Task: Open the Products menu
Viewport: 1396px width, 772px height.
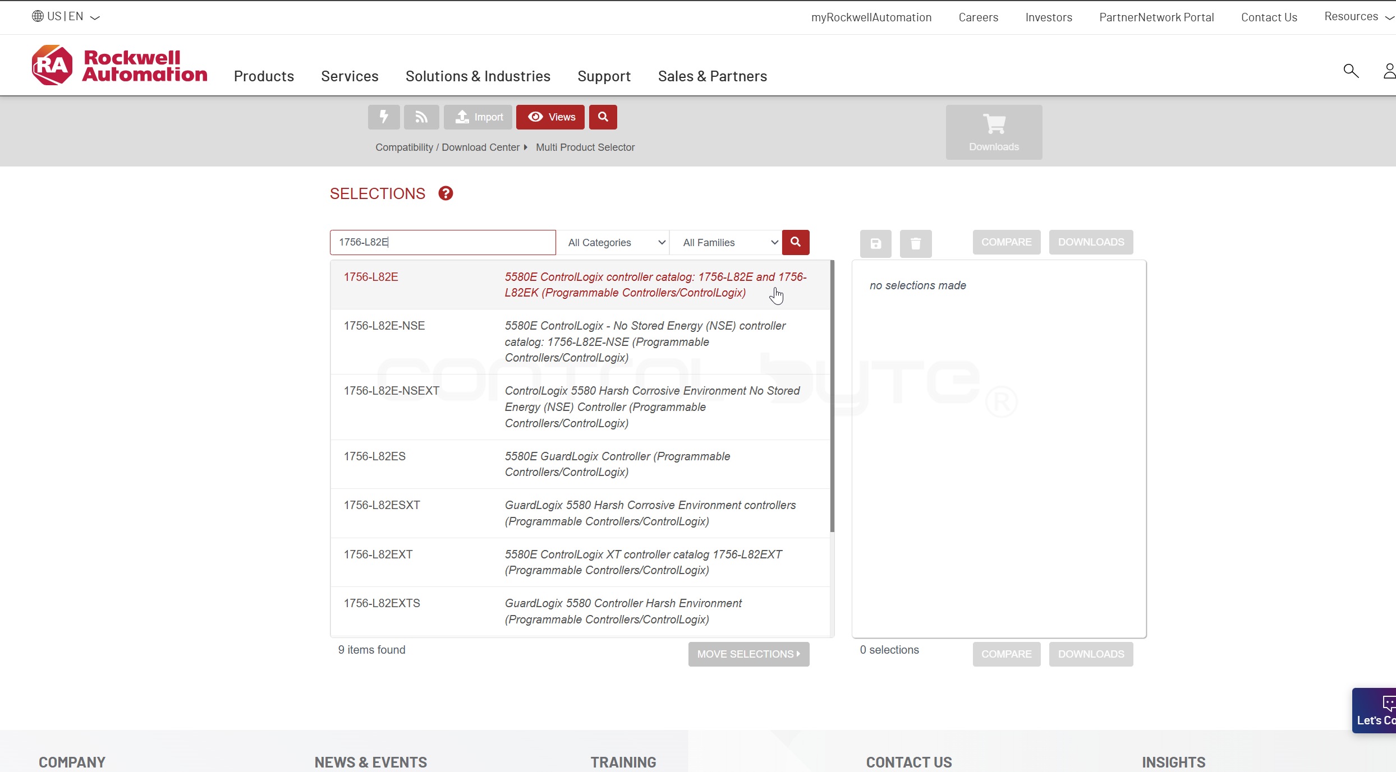Action: click(264, 76)
